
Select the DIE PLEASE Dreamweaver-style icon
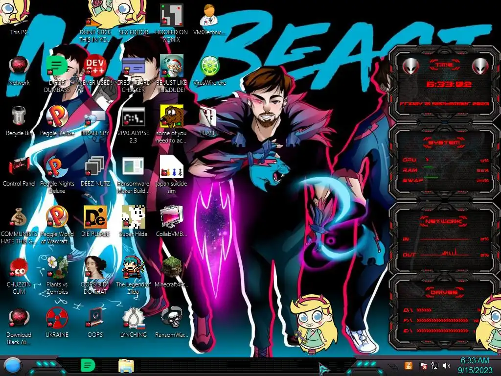tap(95, 222)
